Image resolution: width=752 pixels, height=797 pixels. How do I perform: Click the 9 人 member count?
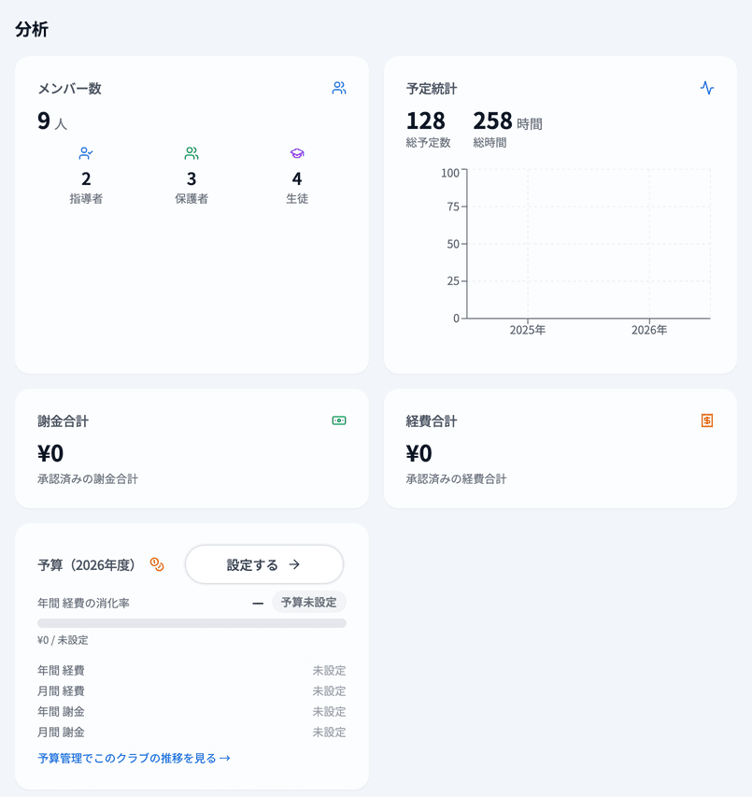point(52,121)
